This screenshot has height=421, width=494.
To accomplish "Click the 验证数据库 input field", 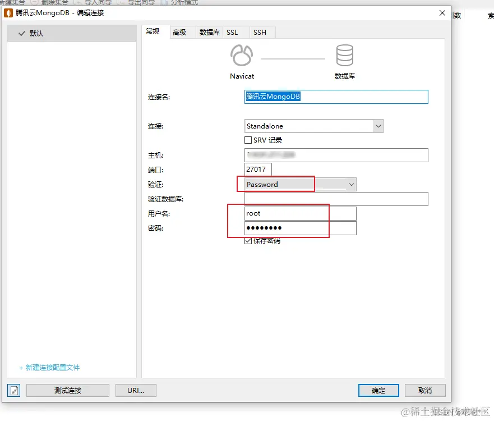I will pos(336,199).
